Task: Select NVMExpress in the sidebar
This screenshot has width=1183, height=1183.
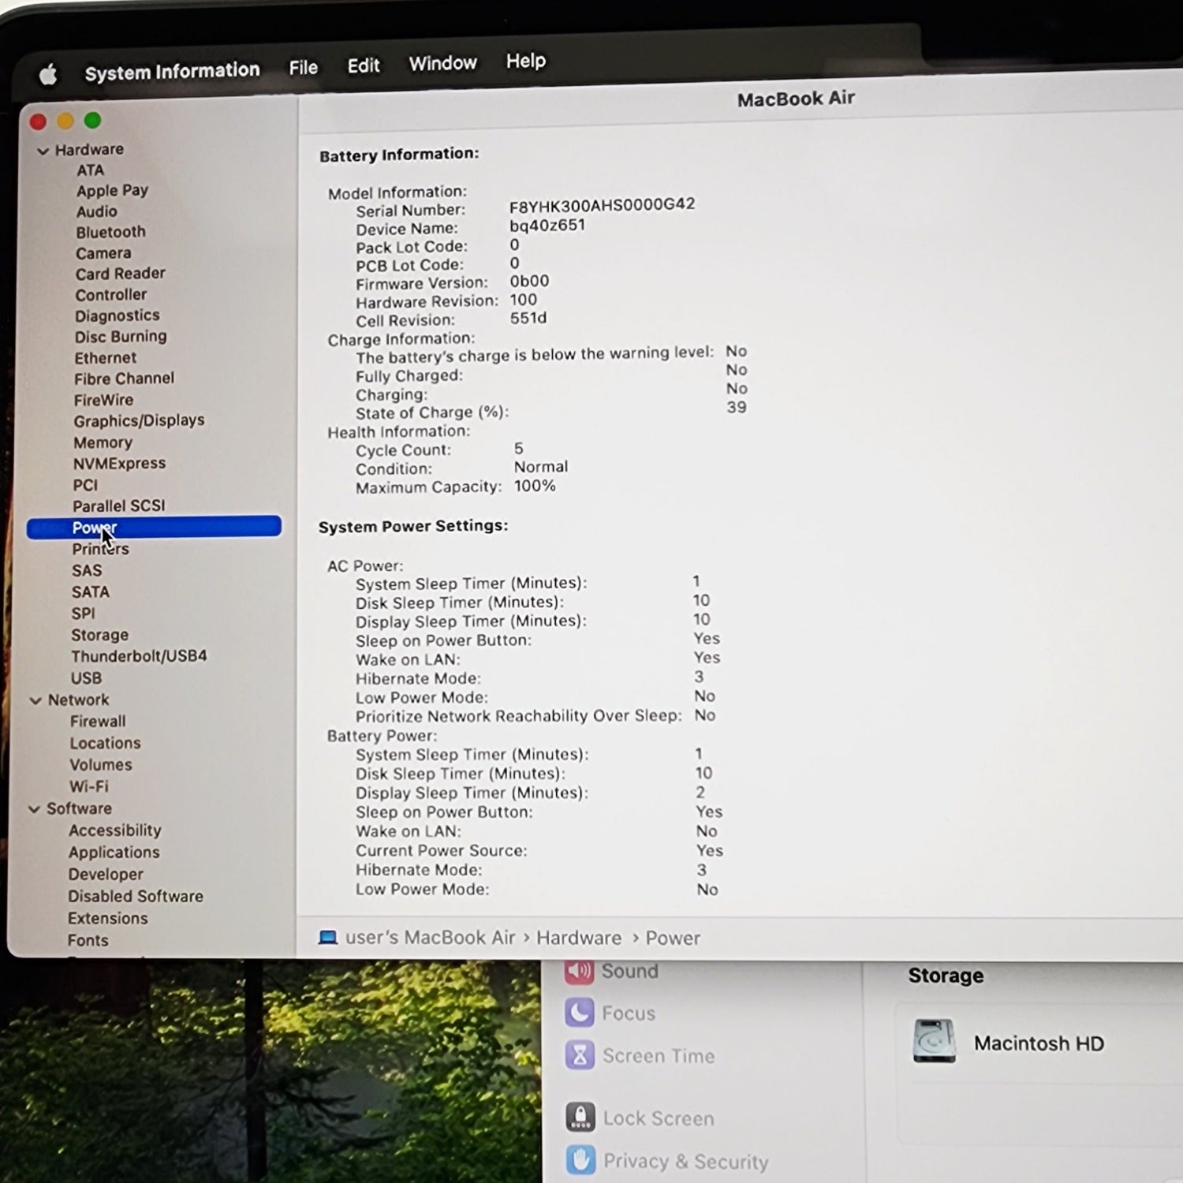Action: pyautogui.click(x=119, y=464)
